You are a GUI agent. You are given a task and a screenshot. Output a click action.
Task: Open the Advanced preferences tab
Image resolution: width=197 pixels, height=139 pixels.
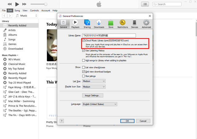tap(146, 24)
